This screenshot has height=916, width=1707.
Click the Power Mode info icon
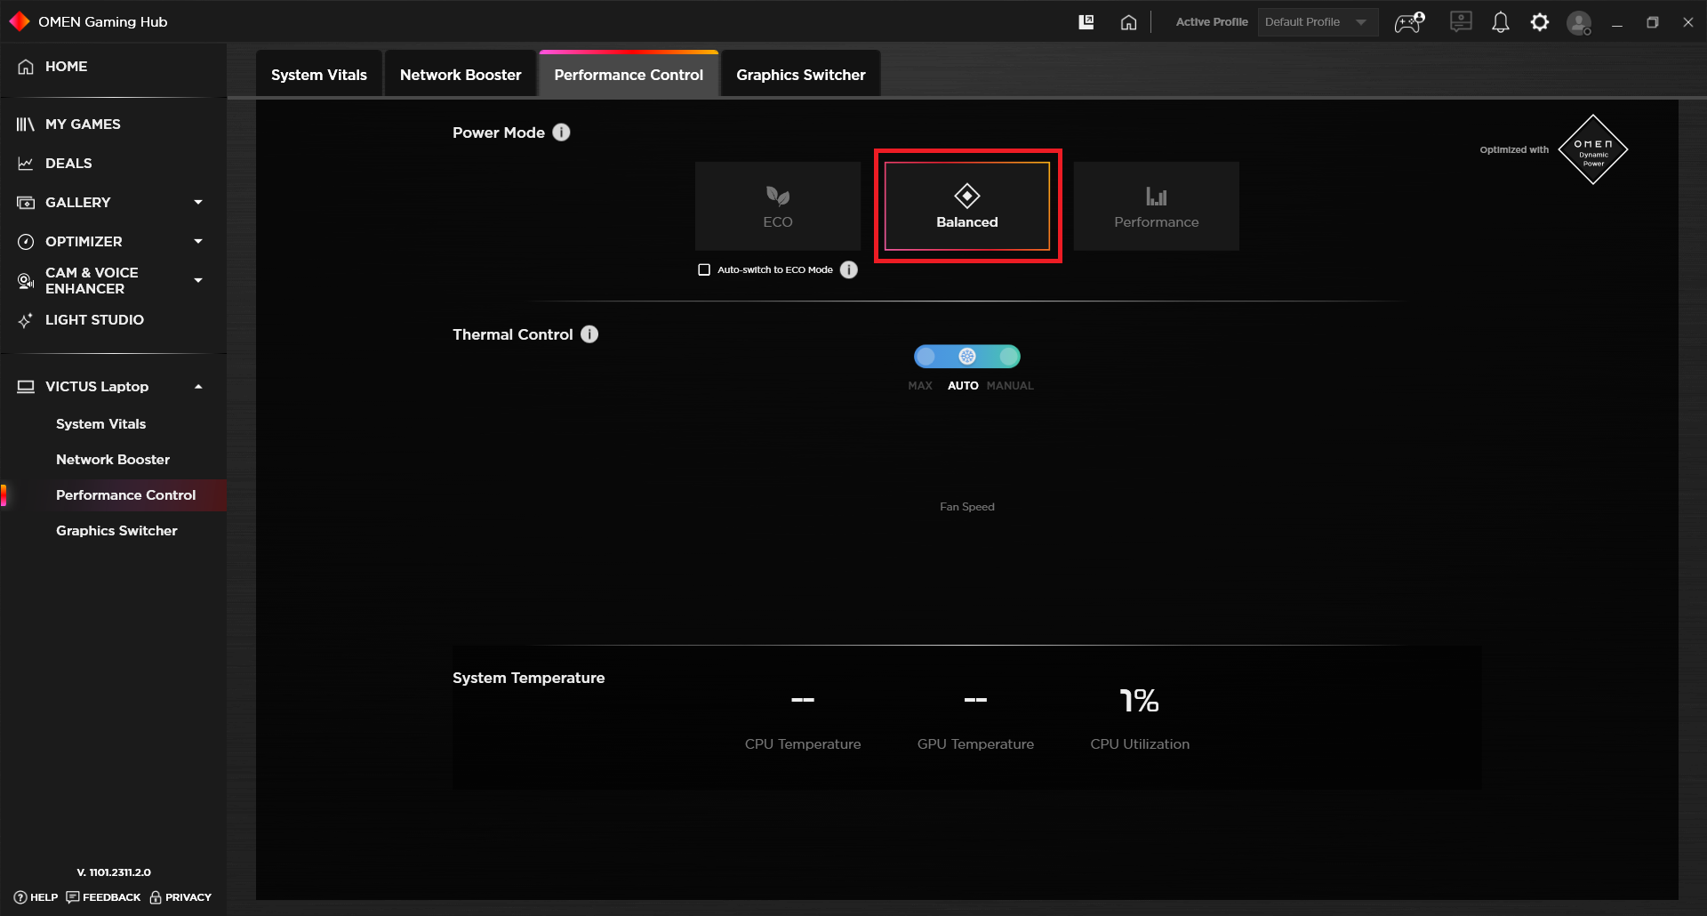pyautogui.click(x=561, y=133)
